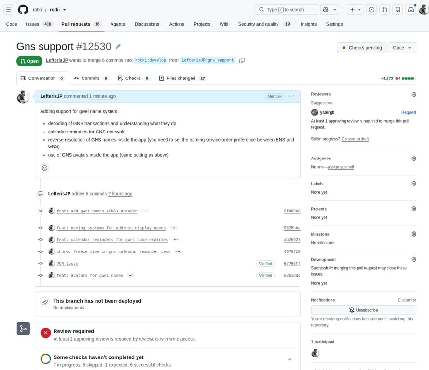This screenshot has height=370, width=429.
Task: Open the create new plus dropdown
Action: (355, 10)
